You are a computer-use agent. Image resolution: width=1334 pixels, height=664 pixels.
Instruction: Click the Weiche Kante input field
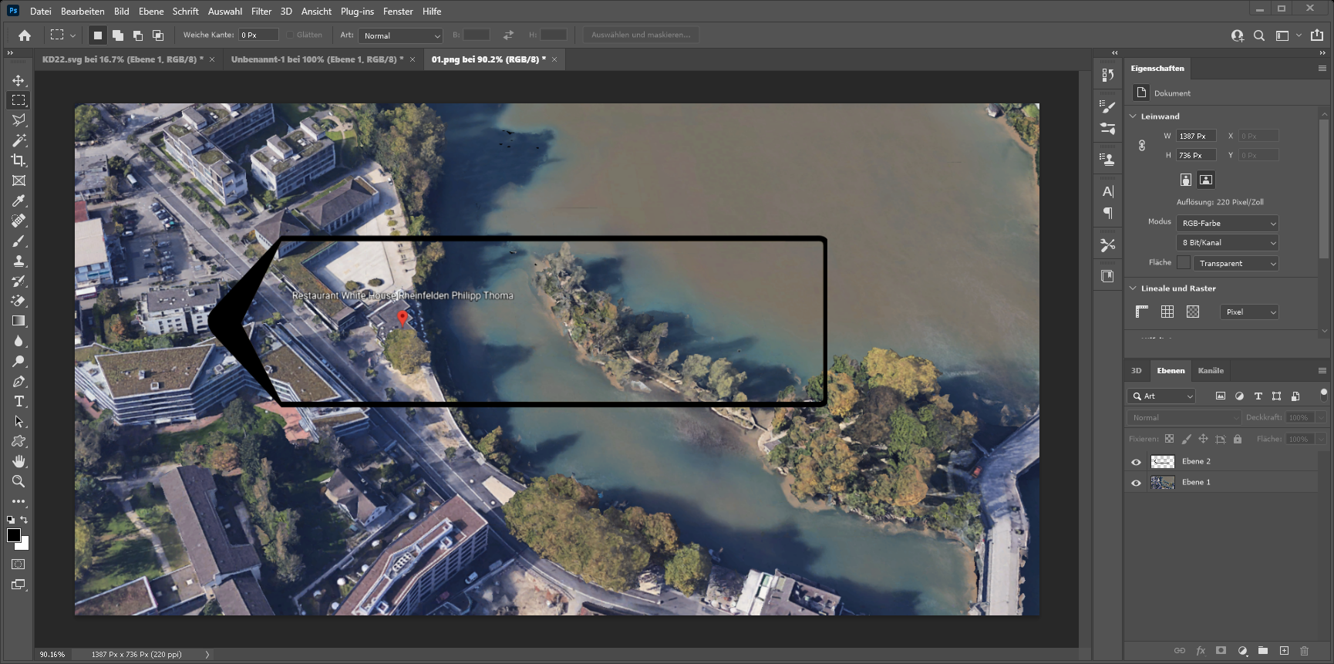click(x=258, y=35)
